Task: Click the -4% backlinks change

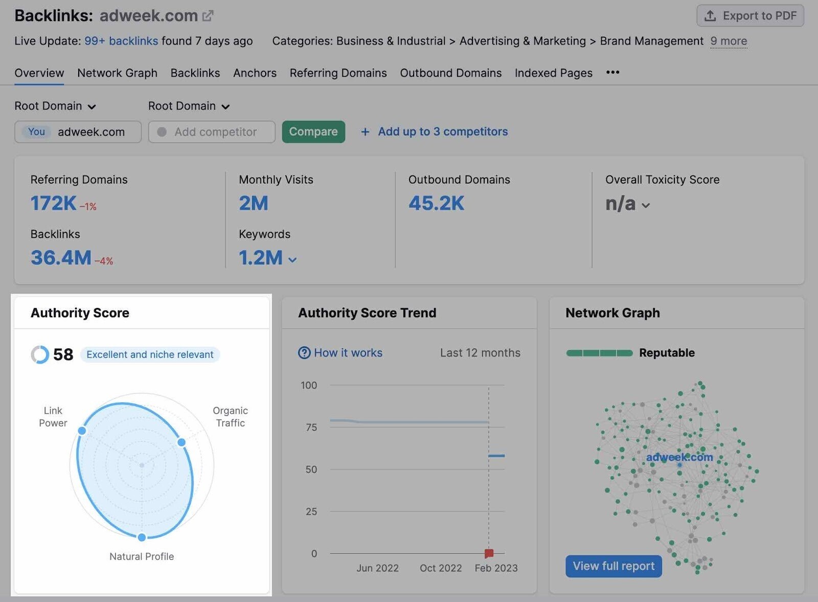Action: click(104, 261)
